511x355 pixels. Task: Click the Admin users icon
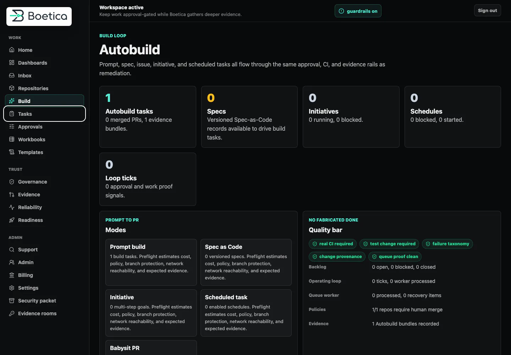pos(12,262)
